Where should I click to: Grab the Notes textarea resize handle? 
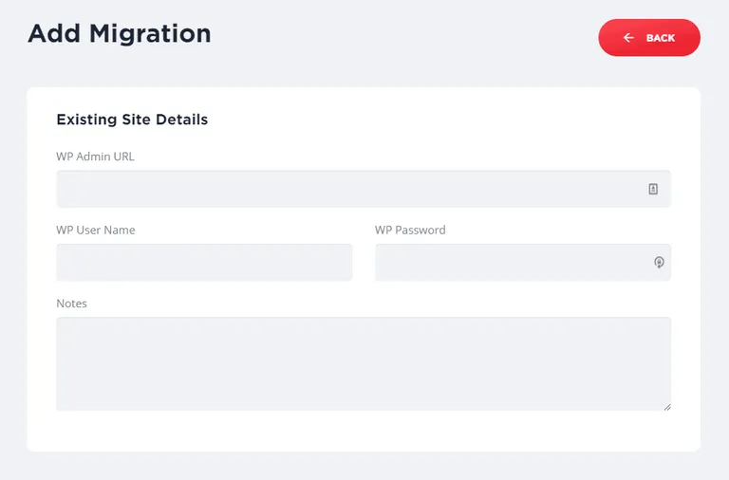pos(667,407)
